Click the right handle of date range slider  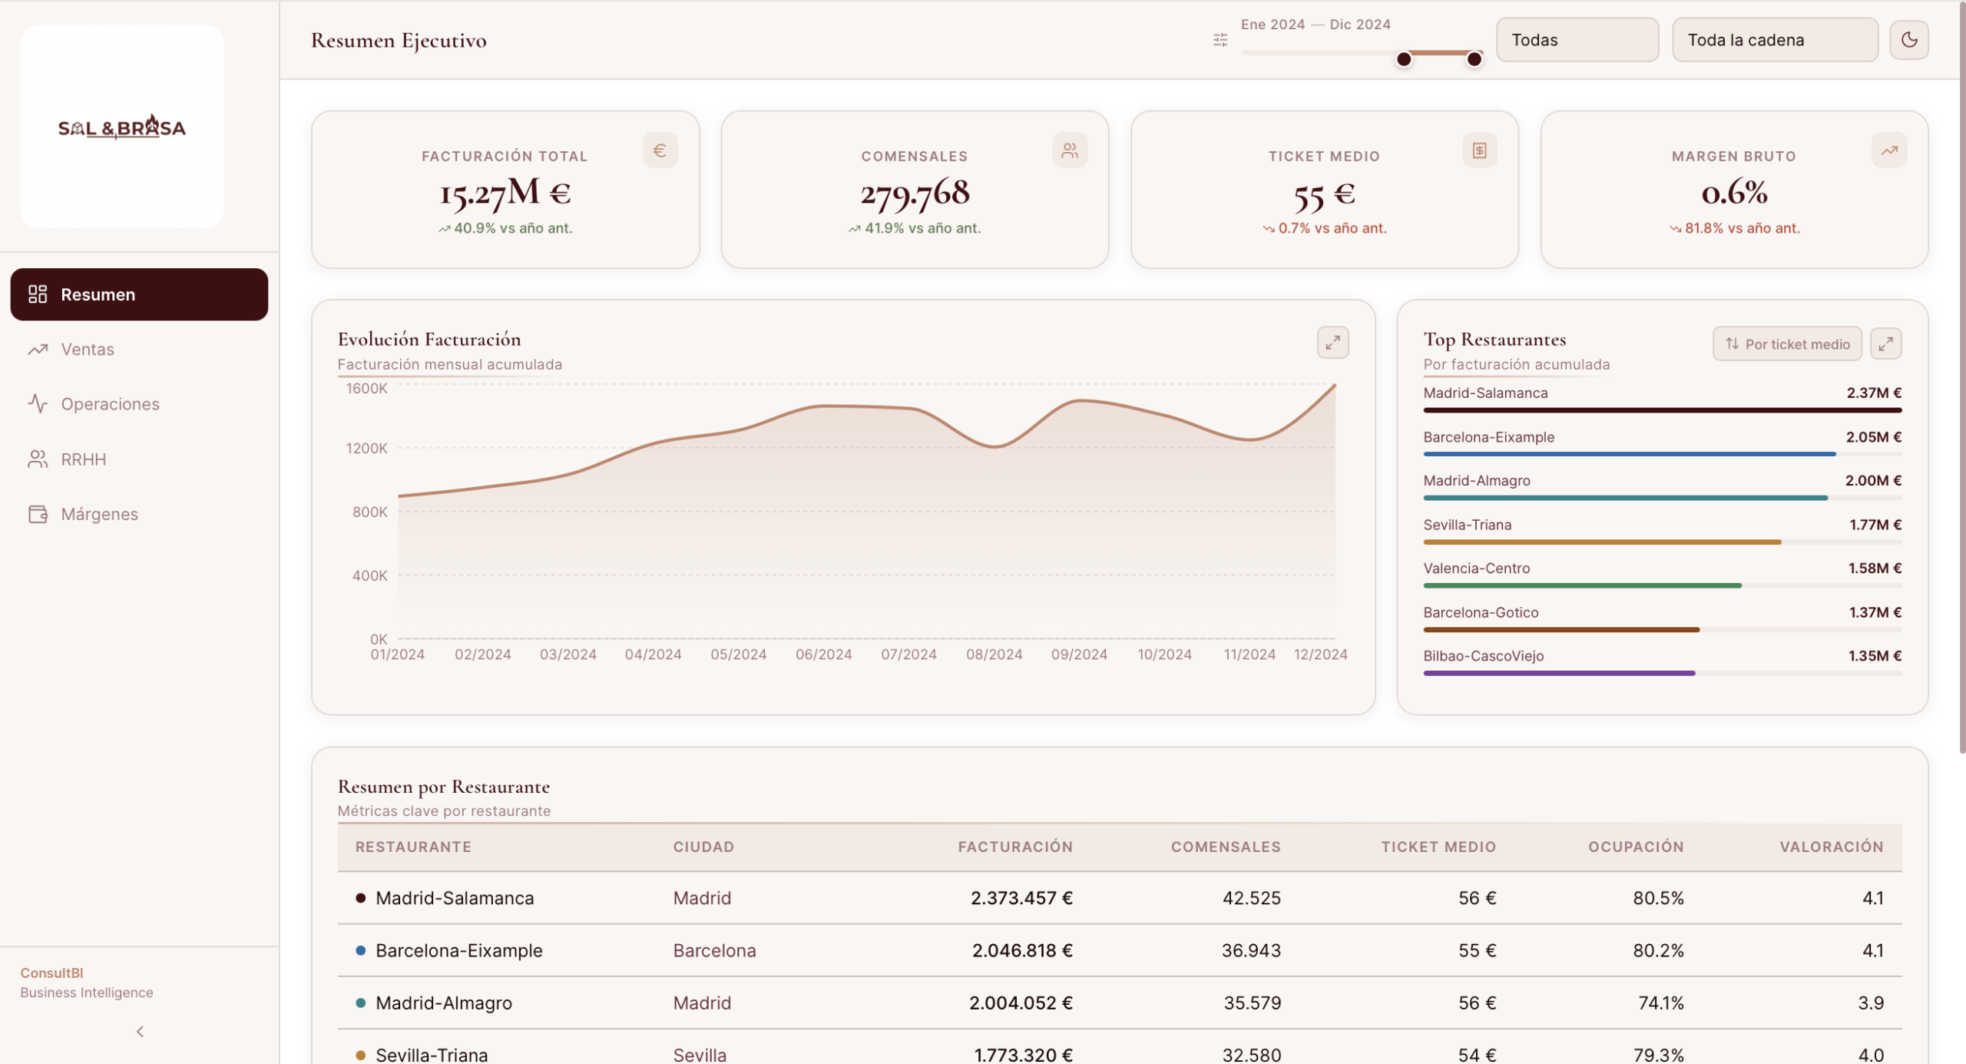pyautogui.click(x=1474, y=59)
